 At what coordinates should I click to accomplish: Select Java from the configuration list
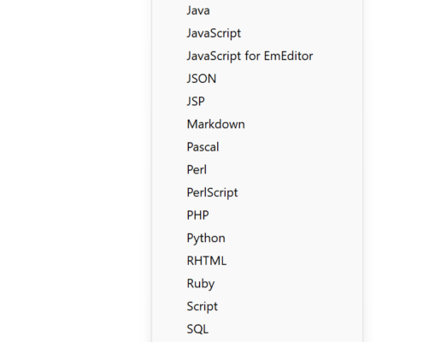[x=257, y=10]
